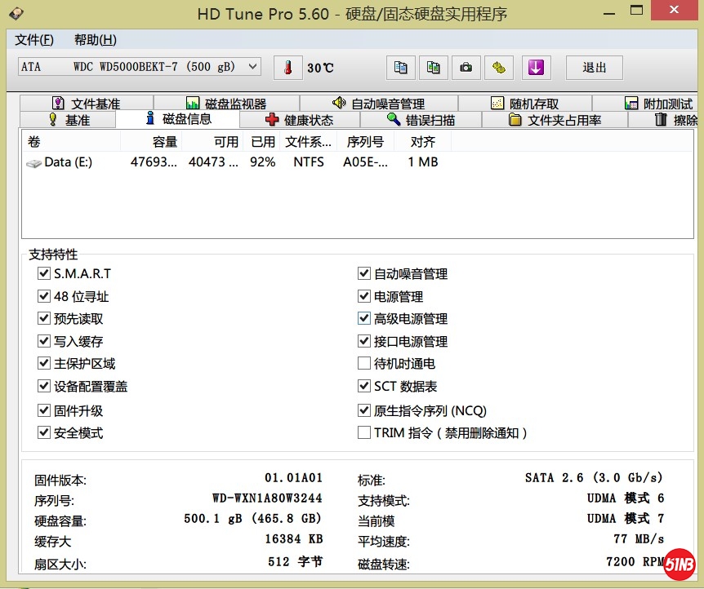Open the 帮助(H) menu
Image resolution: width=704 pixels, height=589 pixels.
pos(95,40)
